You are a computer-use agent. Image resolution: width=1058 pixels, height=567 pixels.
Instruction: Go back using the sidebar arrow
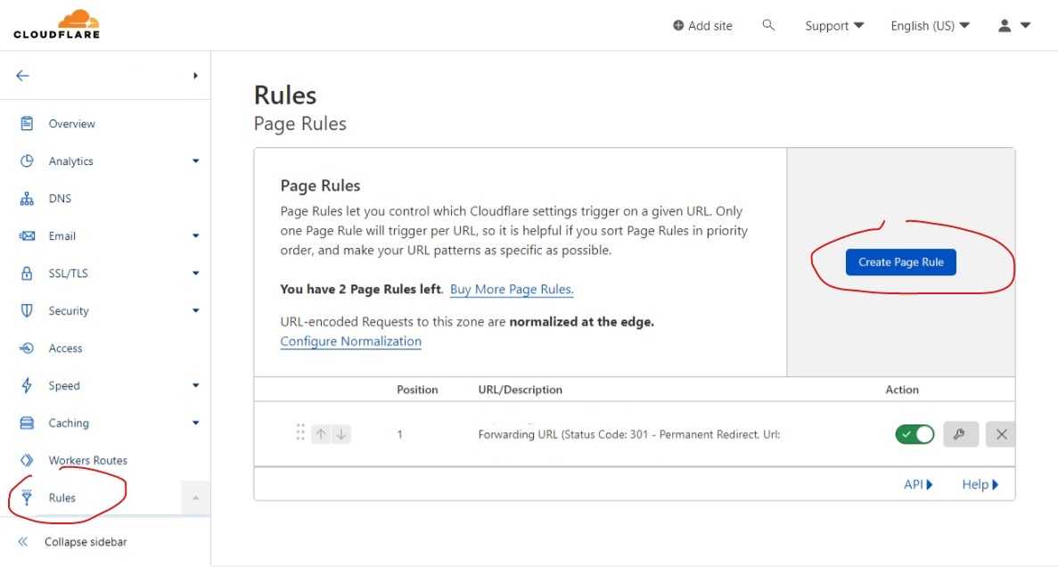pyautogui.click(x=22, y=76)
